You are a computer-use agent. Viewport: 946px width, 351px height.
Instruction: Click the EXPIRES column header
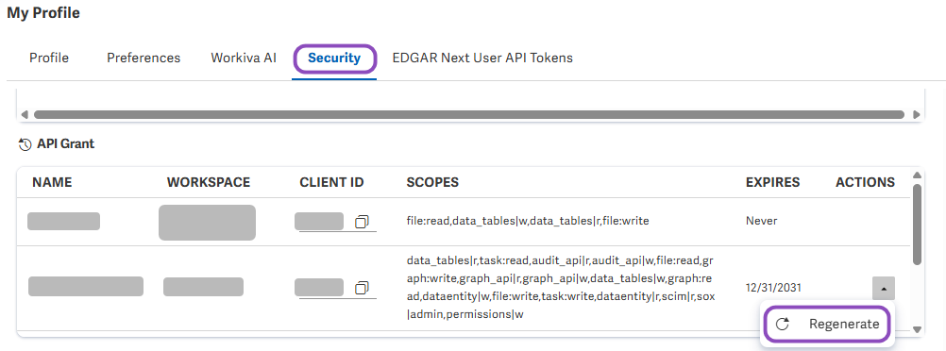[x=773, y=182]
